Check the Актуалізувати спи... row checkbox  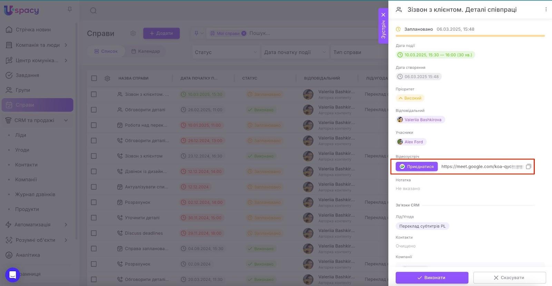tap(94, 187)
